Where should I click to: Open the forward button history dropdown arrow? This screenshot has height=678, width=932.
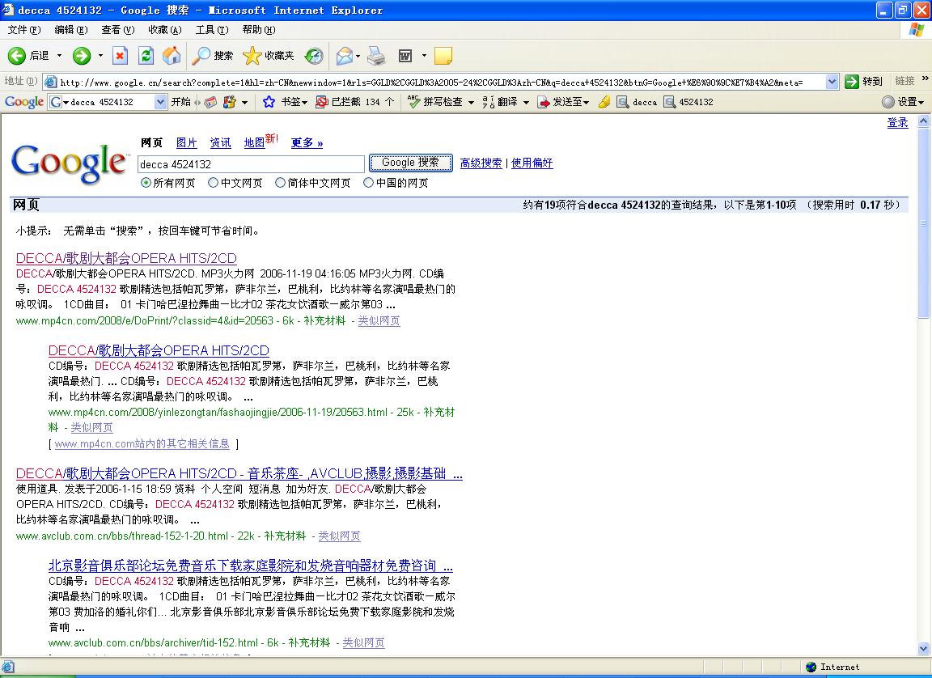click(100, 56)
